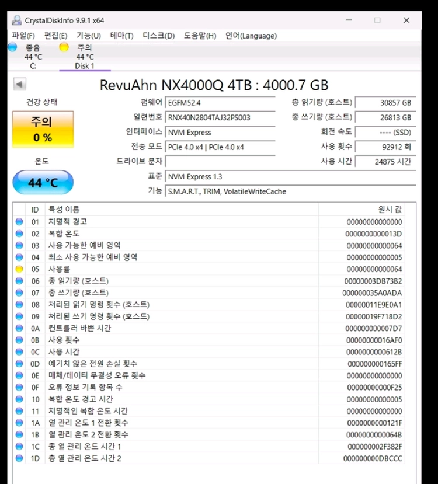
Task: Click status orb for 09 처리된 쓰기 명령 횟수
Action: (19, 316)
